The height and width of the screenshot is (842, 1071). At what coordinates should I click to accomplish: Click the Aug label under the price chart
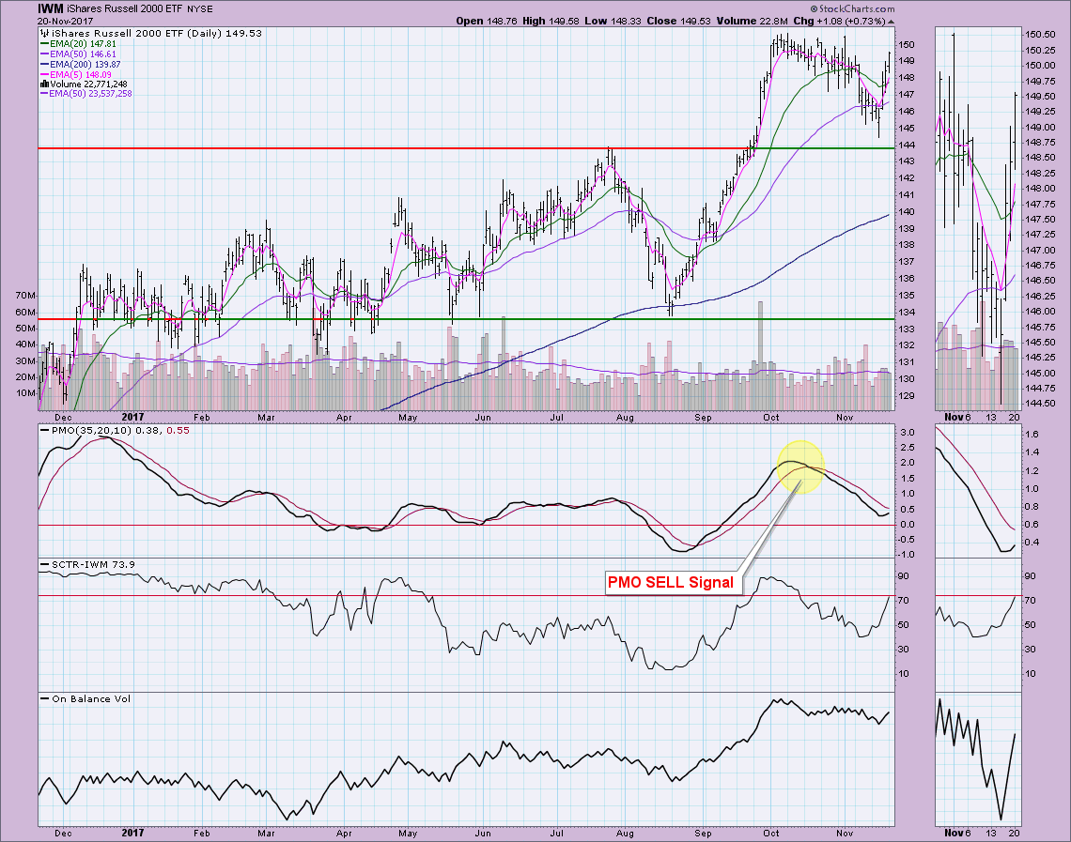click(x=625, y=417)
